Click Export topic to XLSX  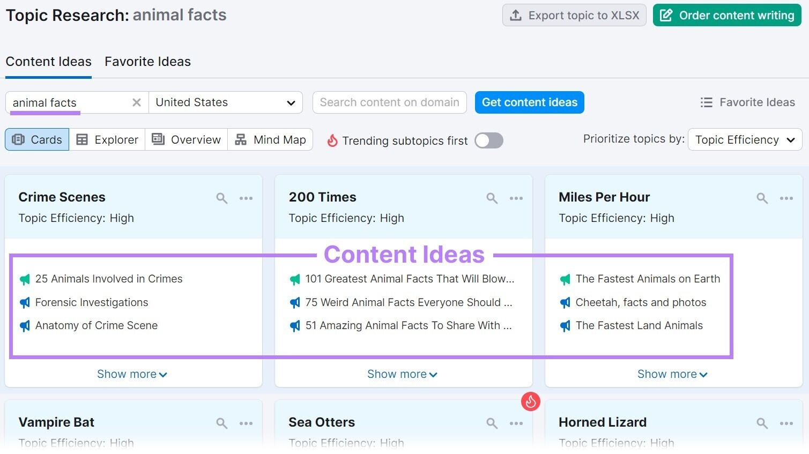574,15
